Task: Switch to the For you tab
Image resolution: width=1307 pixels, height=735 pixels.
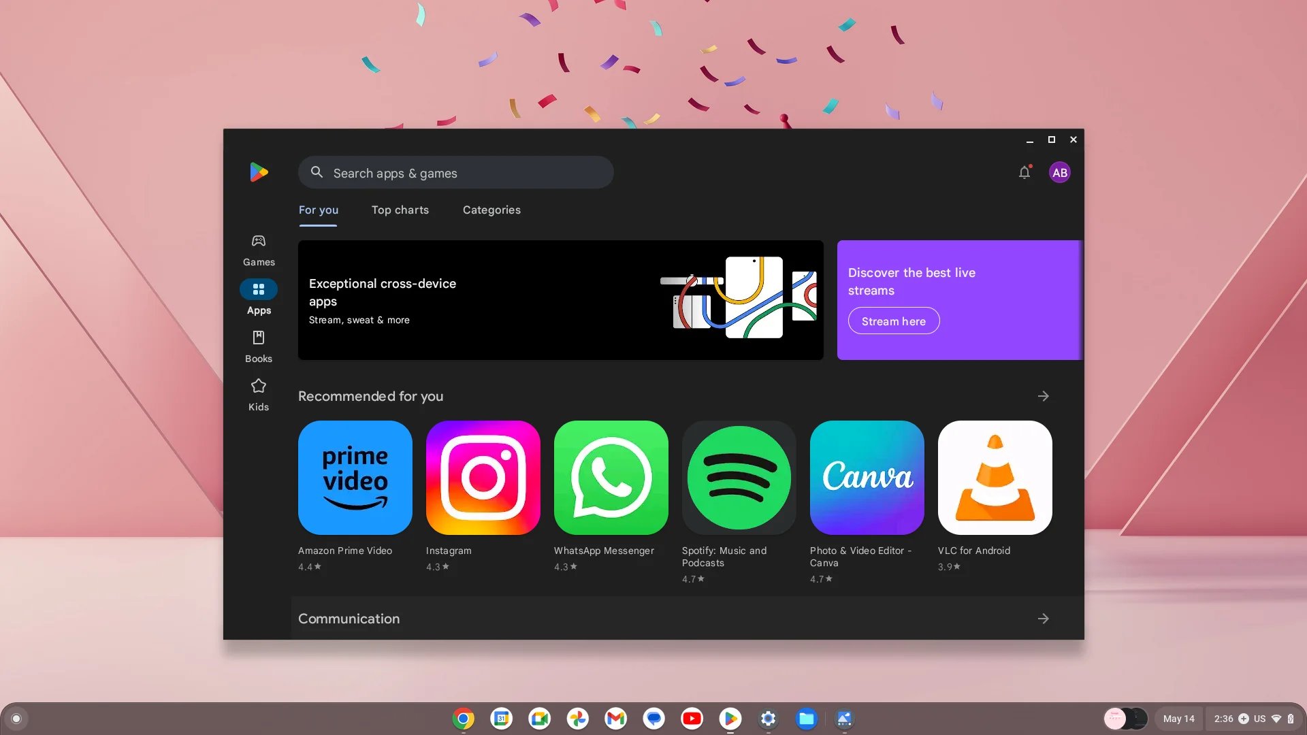Action: coord(319,210)
